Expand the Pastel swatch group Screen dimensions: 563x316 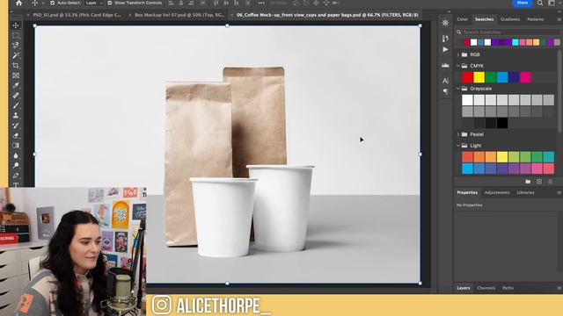click(x=458, y=134)
